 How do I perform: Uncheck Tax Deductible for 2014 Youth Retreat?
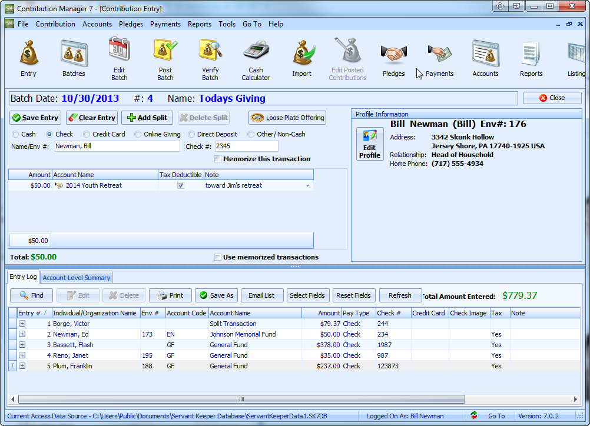click(x=181, y=185)
